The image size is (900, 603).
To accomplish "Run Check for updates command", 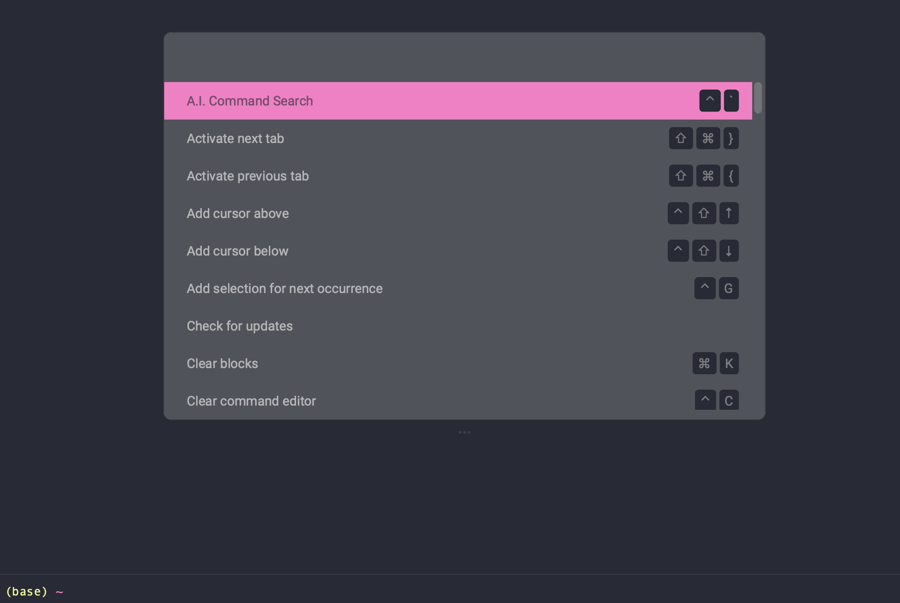I will pos(458,326).
